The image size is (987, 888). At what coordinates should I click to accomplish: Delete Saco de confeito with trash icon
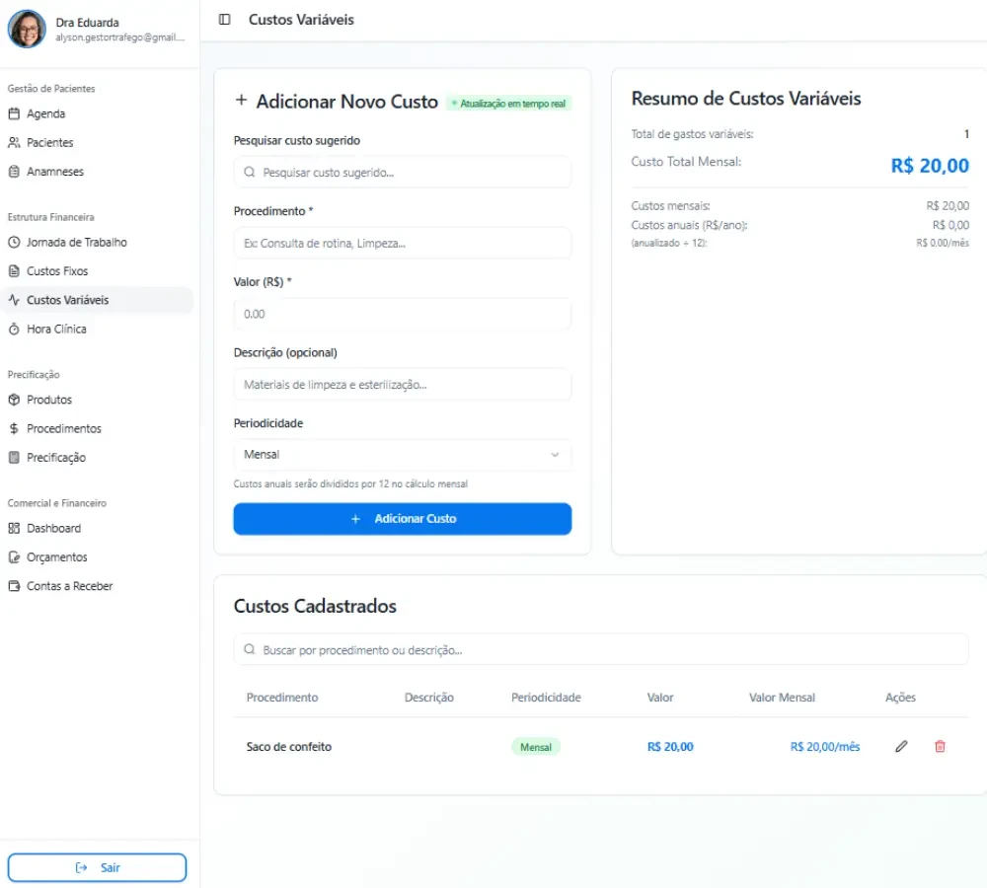tap(940, 746)
